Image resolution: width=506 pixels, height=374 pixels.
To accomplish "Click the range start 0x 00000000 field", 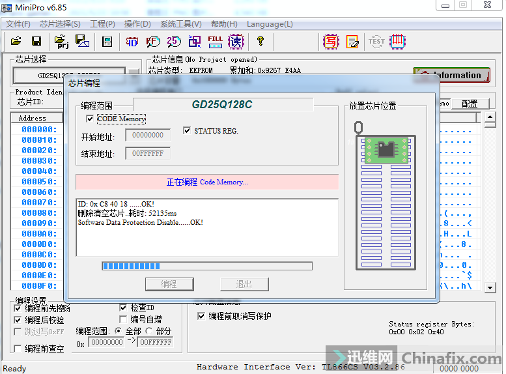I will [x=107, y=342].
